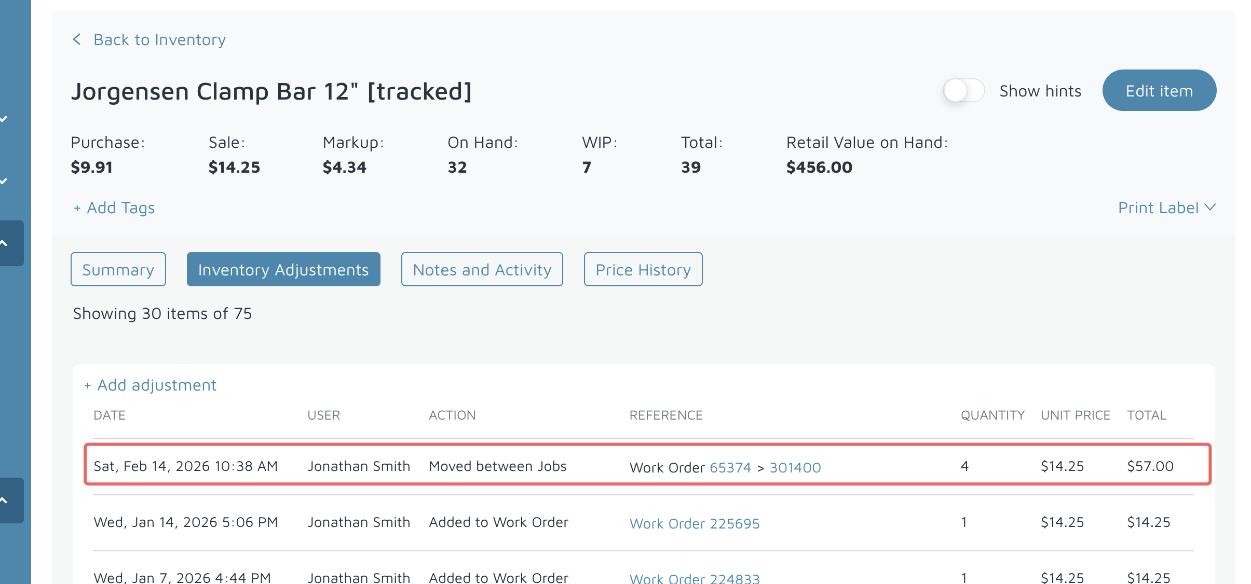Click the DATE column header
Image resolution: width=1251 pixels, height=584 pixels.
pos(110,415)
